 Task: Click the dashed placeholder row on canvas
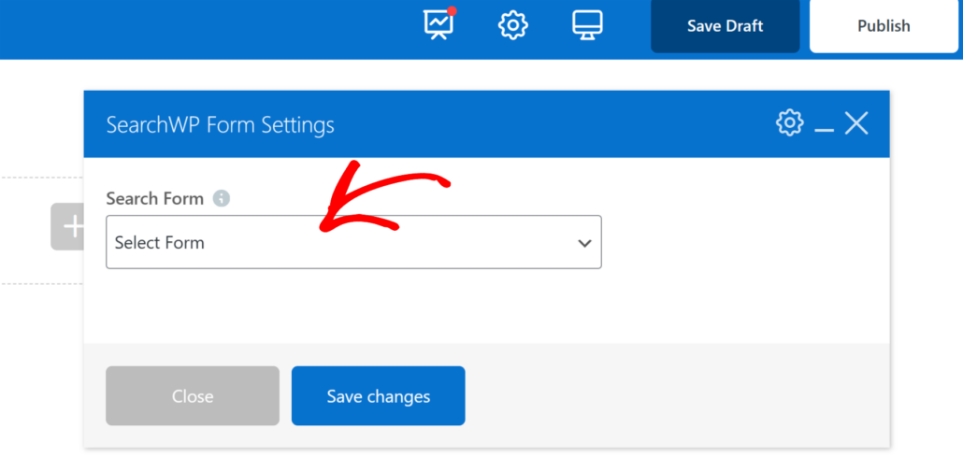pyautogui.click(x=28, y=229)
